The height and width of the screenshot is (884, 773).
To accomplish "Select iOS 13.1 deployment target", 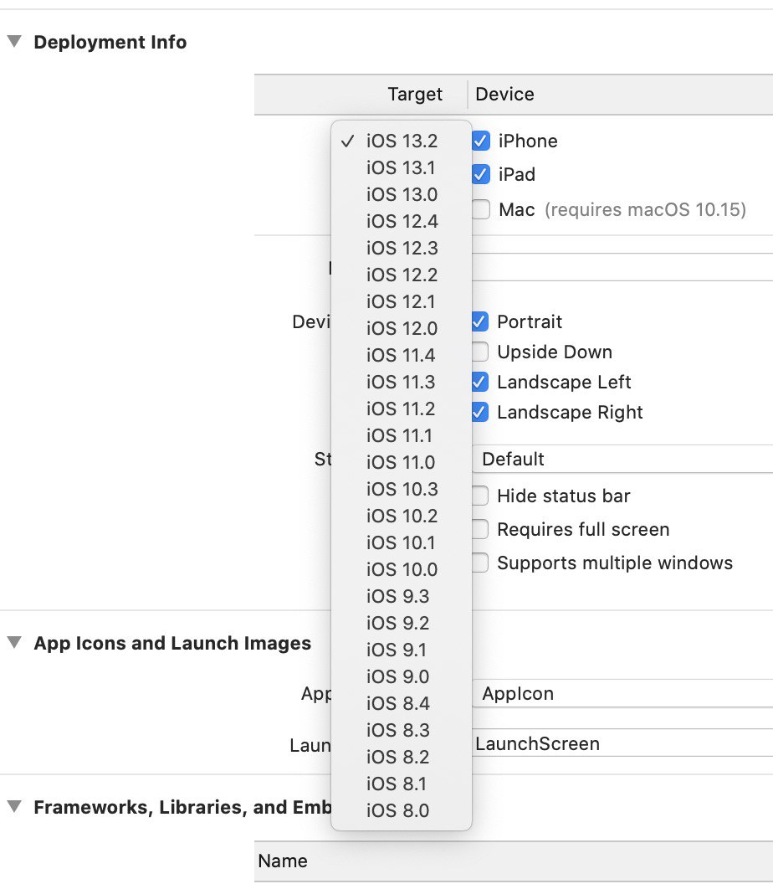I will [402, 167].
